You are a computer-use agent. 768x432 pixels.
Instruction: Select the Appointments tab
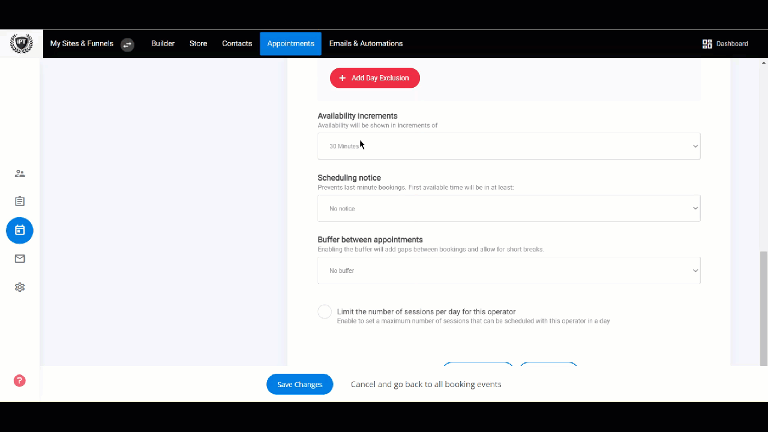[290, 44]
